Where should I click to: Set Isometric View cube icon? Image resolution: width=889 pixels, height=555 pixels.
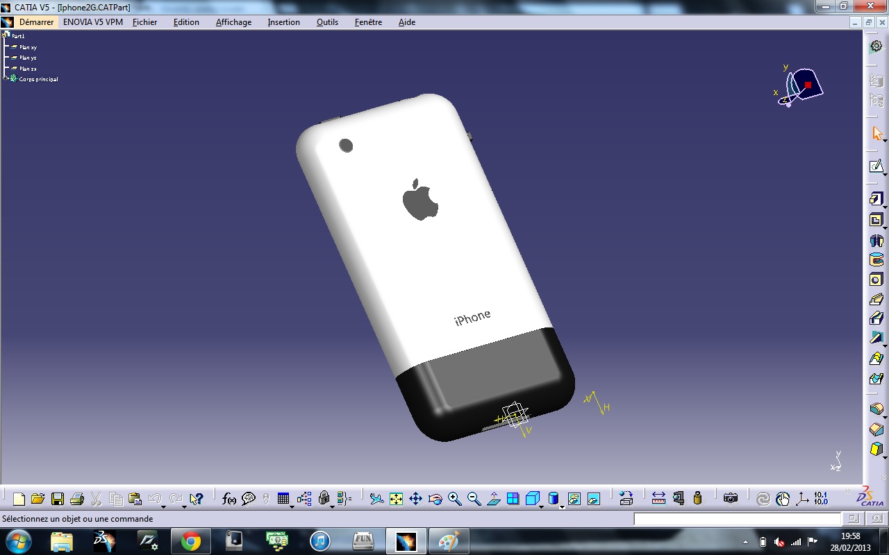point(532,498)
